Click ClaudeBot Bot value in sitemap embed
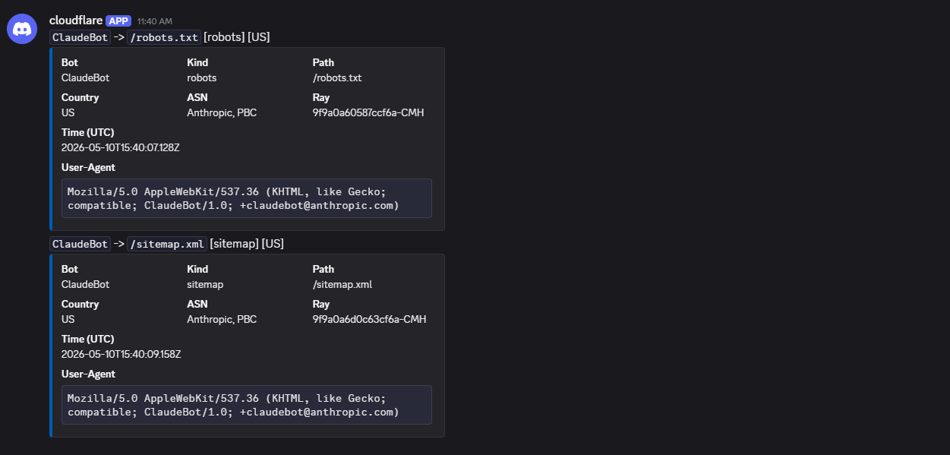950x455 pixels. 86,284
